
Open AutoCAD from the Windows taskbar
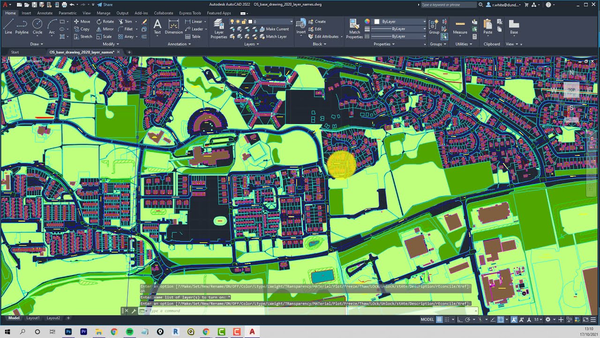[x=252, y=331]
